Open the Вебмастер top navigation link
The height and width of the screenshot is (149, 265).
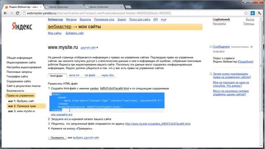coord(55,19)
